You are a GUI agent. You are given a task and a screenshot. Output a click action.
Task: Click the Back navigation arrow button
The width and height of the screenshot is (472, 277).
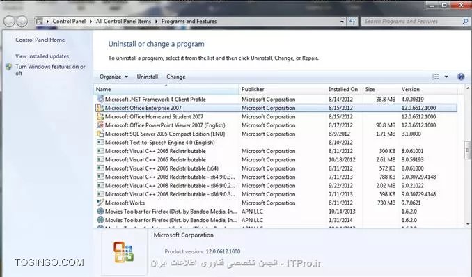[x=9, y=22]
